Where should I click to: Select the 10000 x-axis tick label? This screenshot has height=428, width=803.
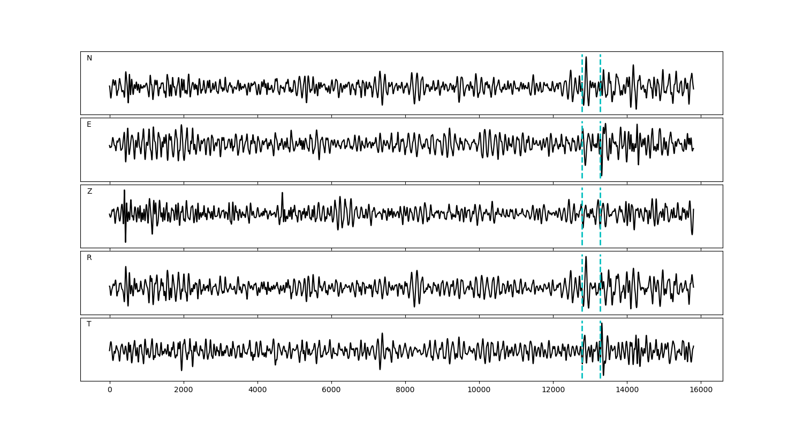pyautogui.click(x=479, y=390)
